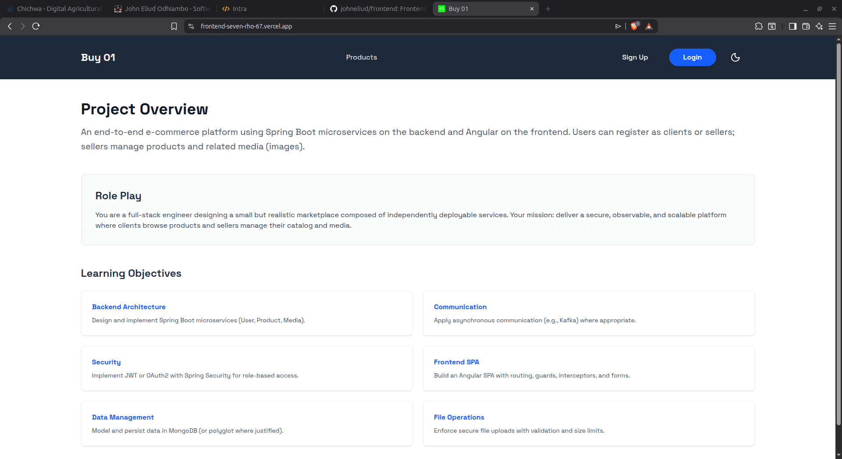
Task: Toggle dark mode with the moon icon
Action: [x=735, y=57]
